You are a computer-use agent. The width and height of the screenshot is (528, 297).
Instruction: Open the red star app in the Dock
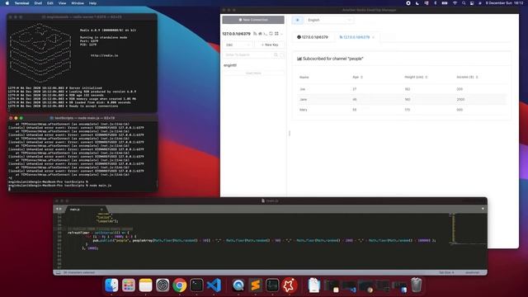290,285
